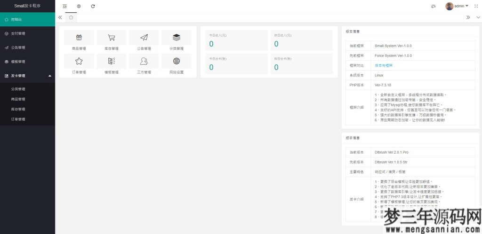Open 公告管理 in the left sidebar
482x234 pixels.
coord(27,47)
